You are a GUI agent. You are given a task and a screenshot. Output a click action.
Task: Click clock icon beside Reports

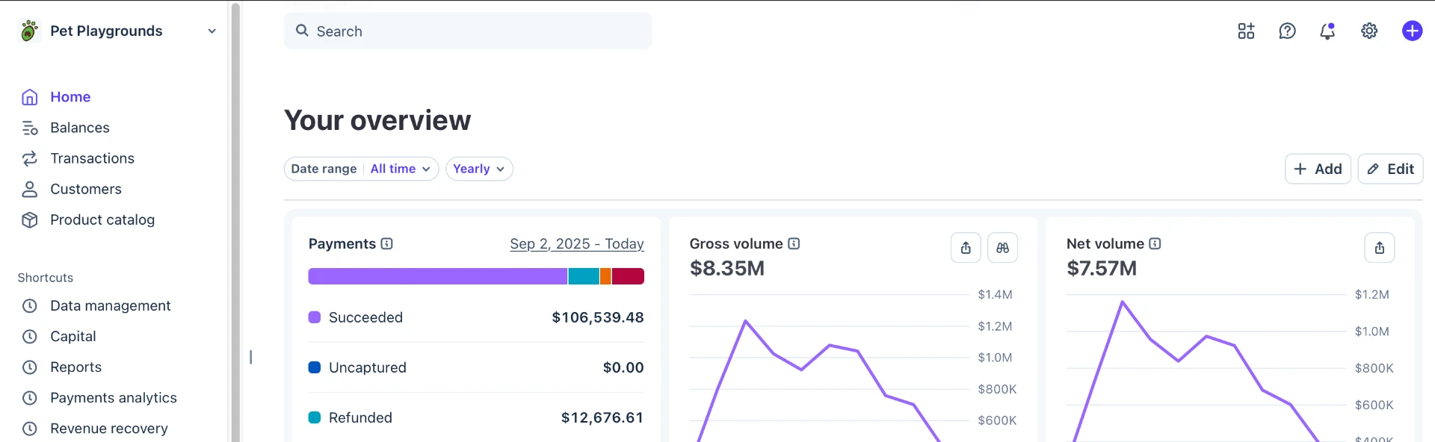(30, 367)
